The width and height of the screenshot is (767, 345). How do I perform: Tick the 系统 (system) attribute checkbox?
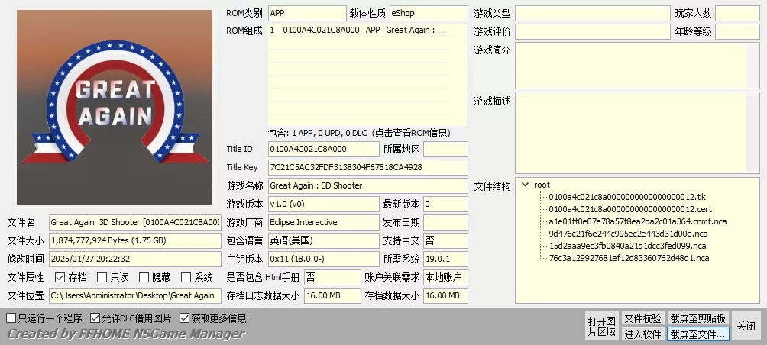point(186,277)
